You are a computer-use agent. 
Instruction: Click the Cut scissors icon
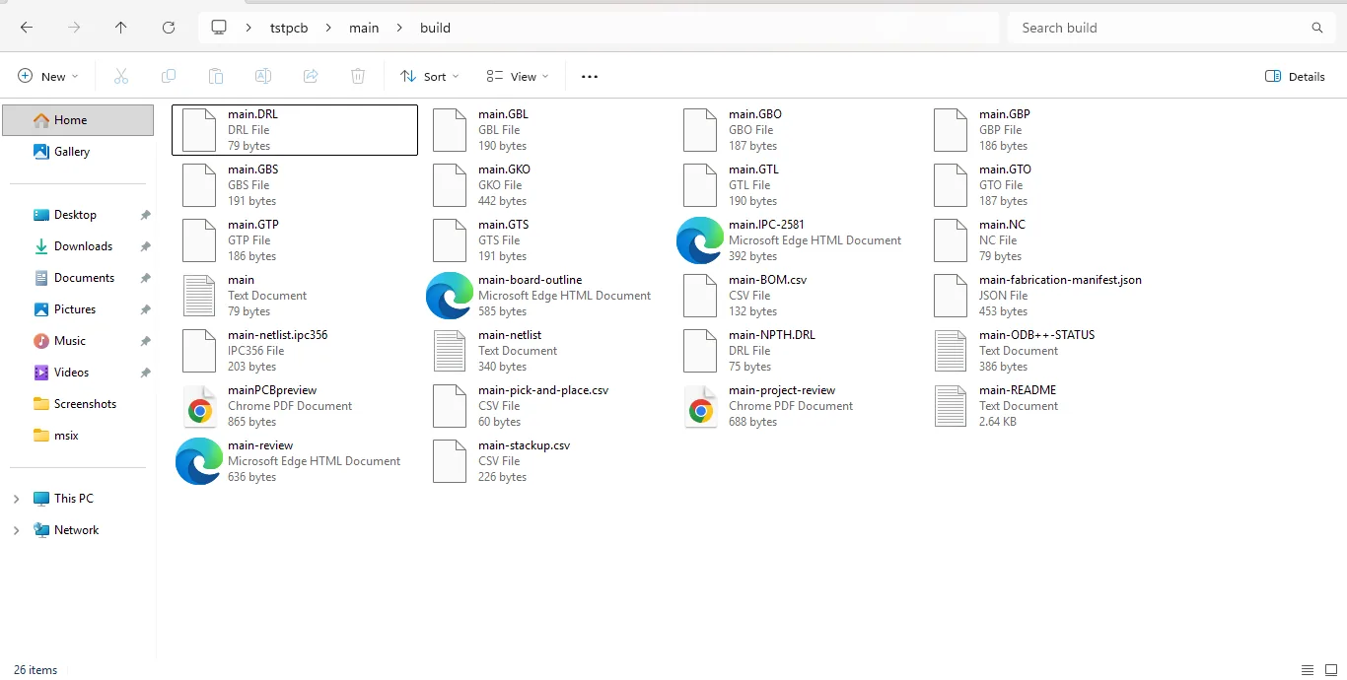point(121,76)
